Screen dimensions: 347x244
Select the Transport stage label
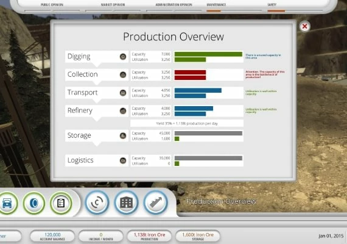(82, 93)
